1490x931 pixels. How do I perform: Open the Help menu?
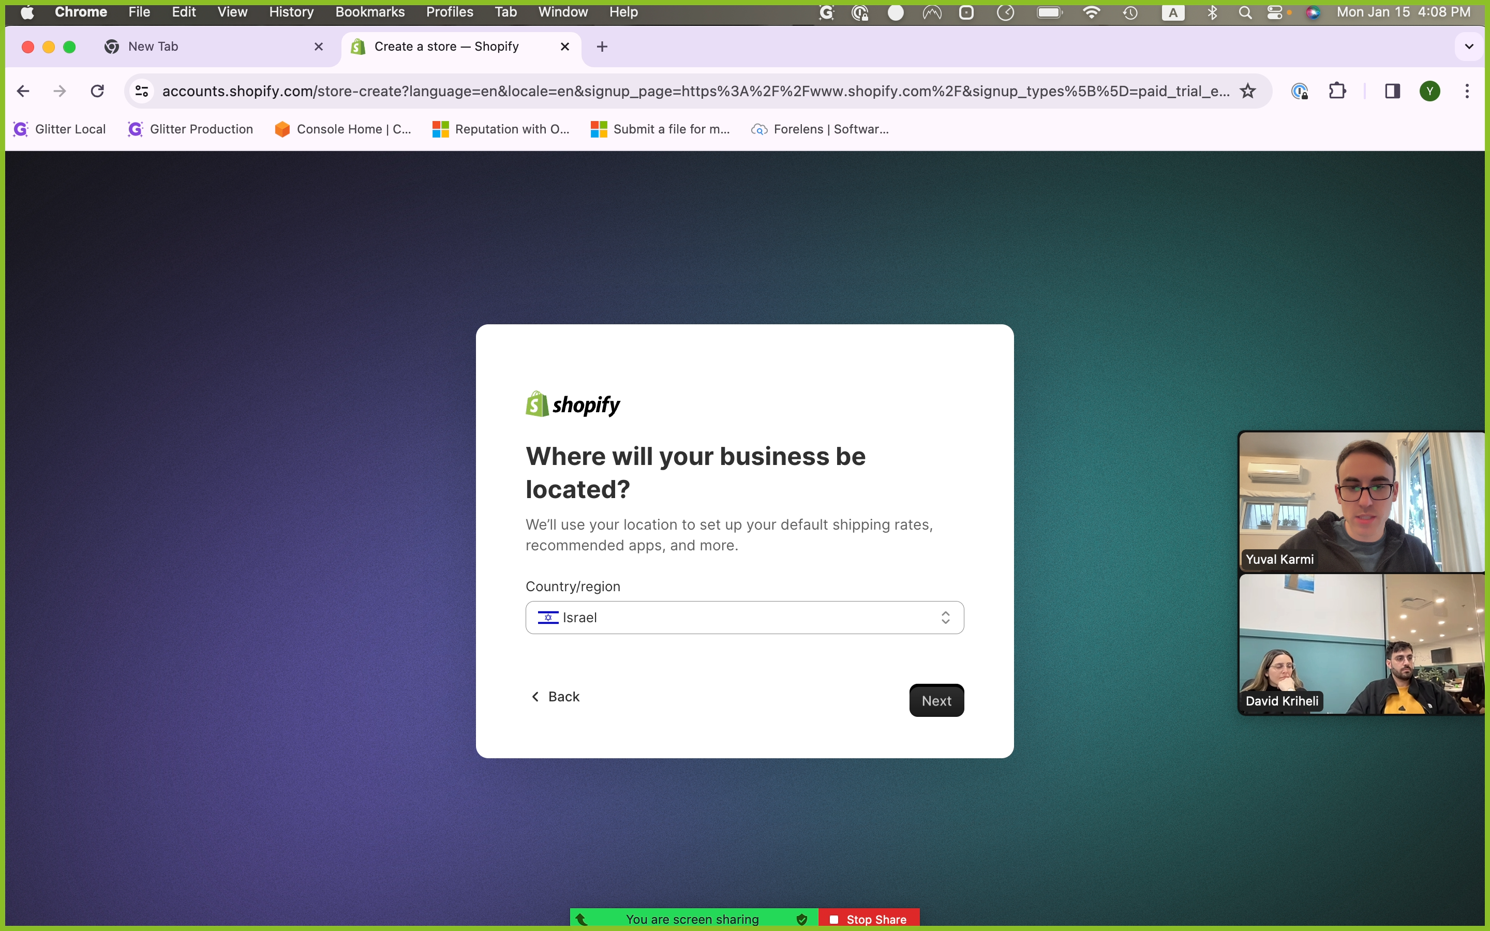tap(623, 12)
